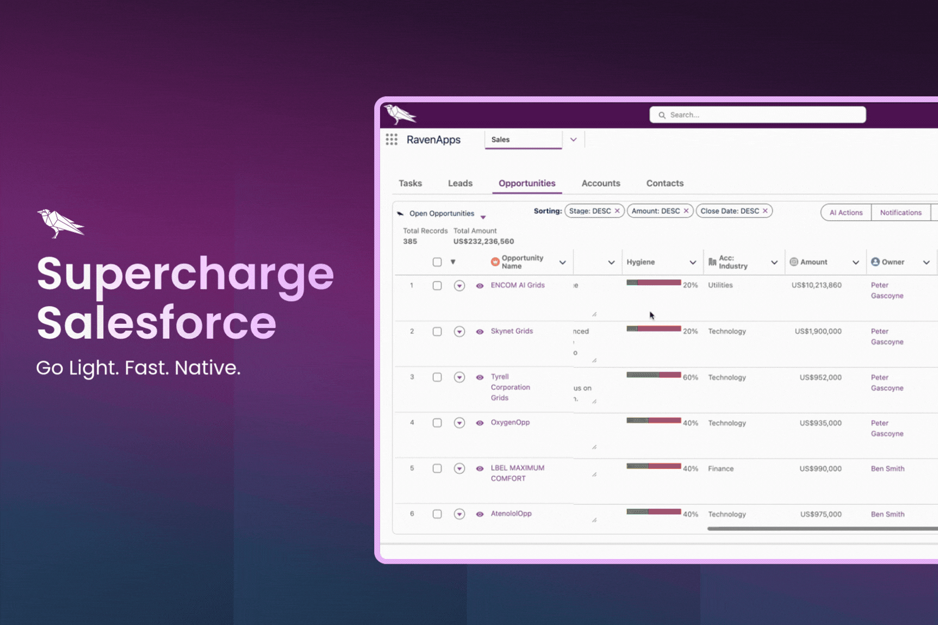
Task: Remove the Stage: DESC sort chip
Action: point(617,211)
